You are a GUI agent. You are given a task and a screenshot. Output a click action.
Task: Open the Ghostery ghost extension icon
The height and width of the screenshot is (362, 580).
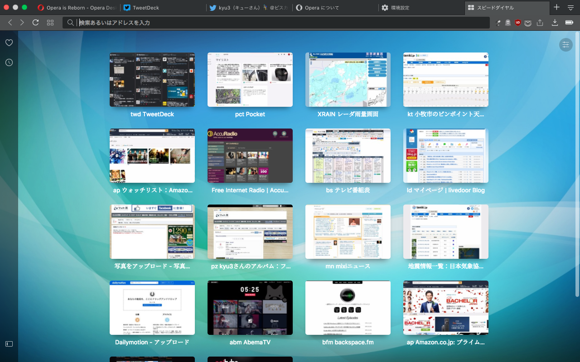click(508, 23)
